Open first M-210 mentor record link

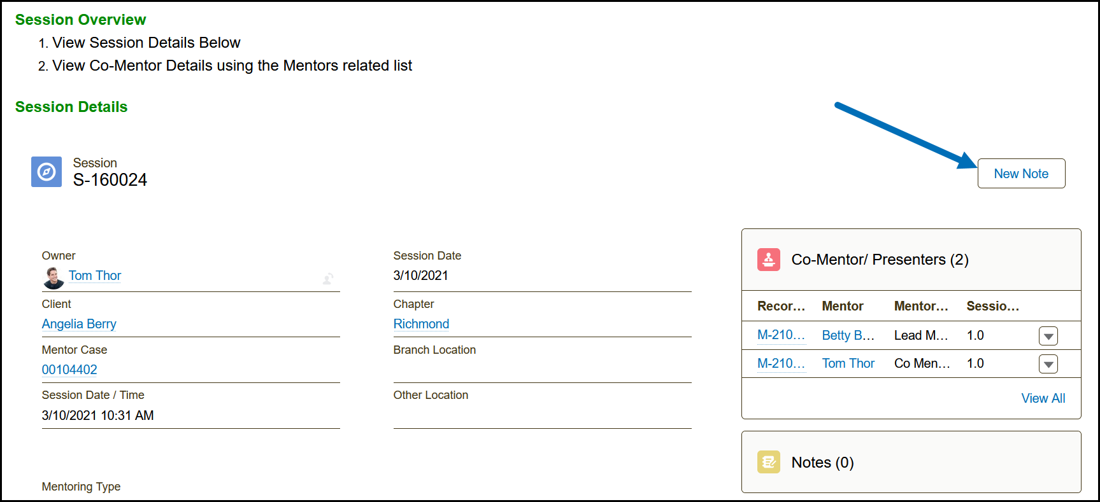click(x=781, y=335)
